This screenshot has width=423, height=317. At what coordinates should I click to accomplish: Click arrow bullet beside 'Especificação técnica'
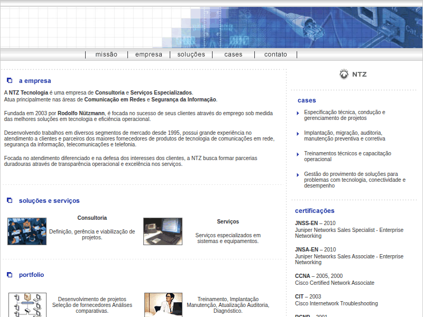click(x=298, y=113)
